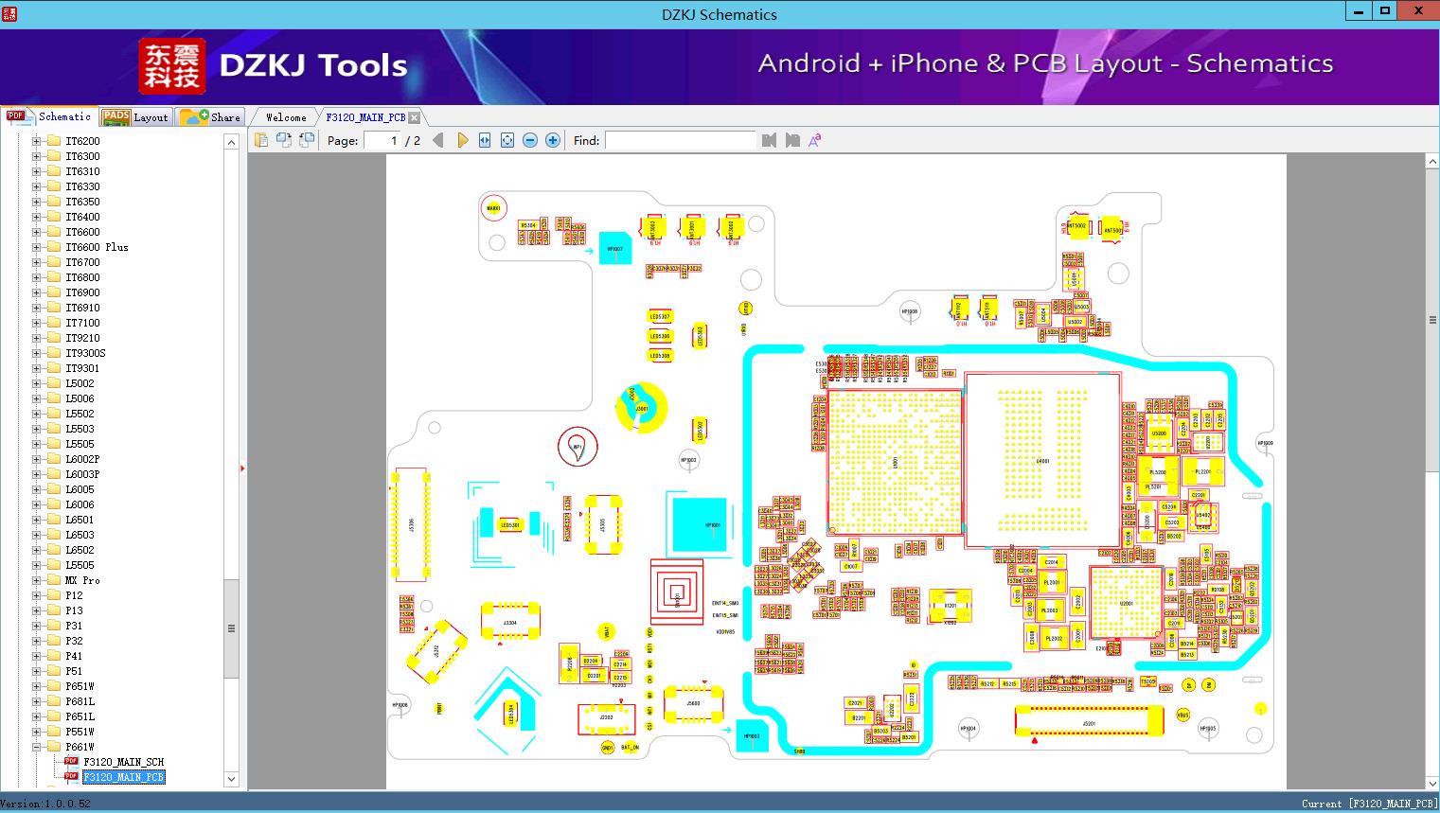This screenshot has height=813, width=1440.
Task: Click the PDF icon beside F3120_MAIN_PCB
Action: pos(71,776)
